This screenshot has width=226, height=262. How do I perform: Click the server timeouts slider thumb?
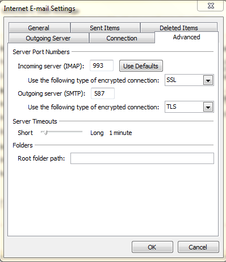(45, 133)
